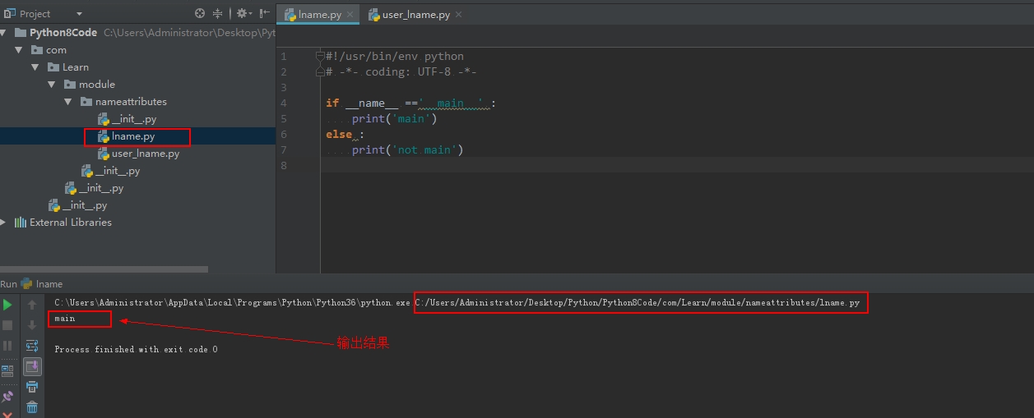Toggle Scroll to End in the console
This screenshot has height=418, width=1034.
(32, 366)
